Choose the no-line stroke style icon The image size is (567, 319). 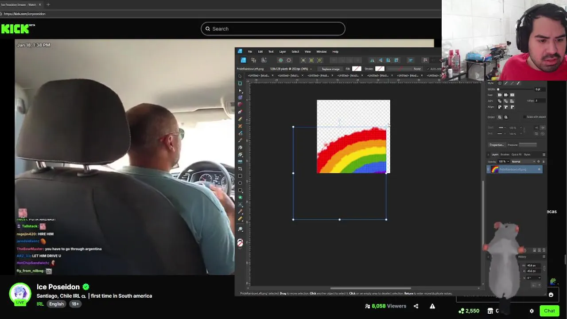click(500, 83)
